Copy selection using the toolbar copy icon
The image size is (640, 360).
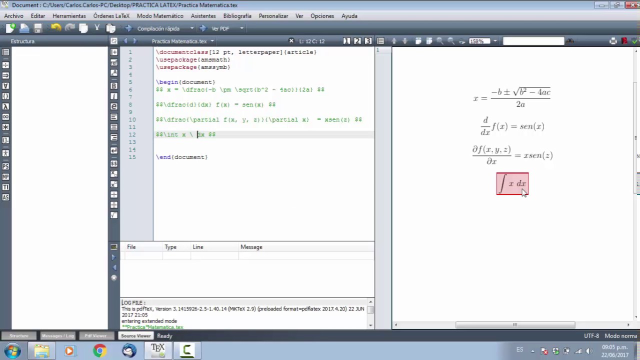83,28
